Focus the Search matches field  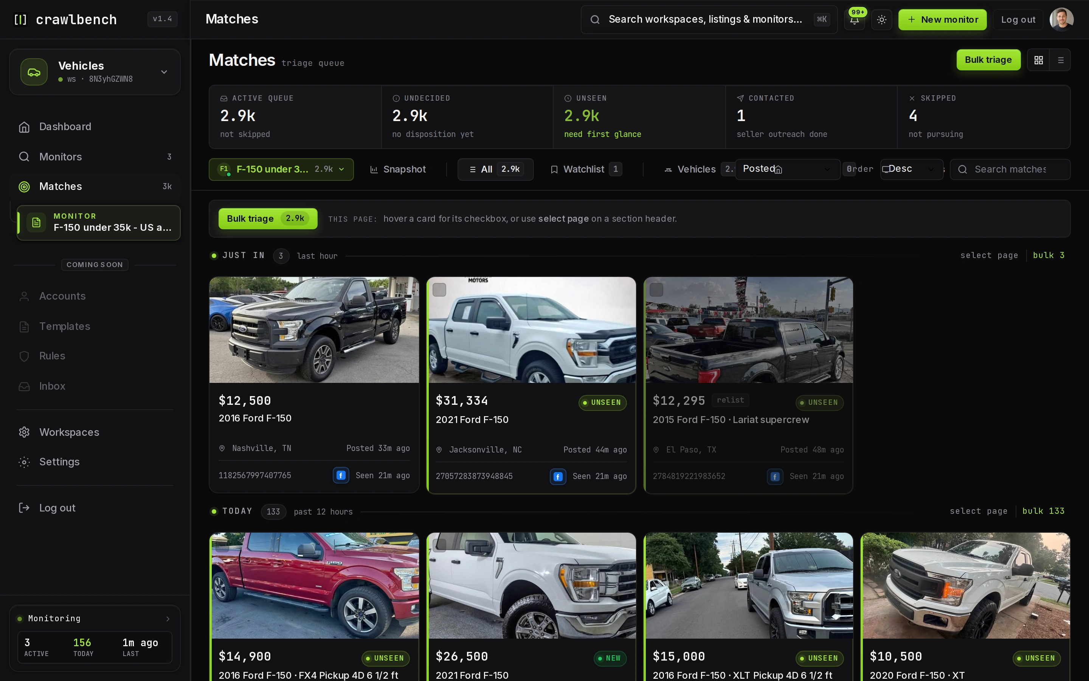pyautogui.click(x=1010, y=169)
